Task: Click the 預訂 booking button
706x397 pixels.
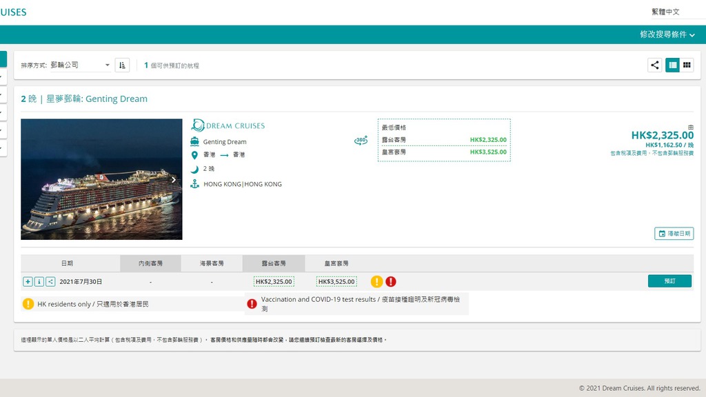Action: coord(669,281)
